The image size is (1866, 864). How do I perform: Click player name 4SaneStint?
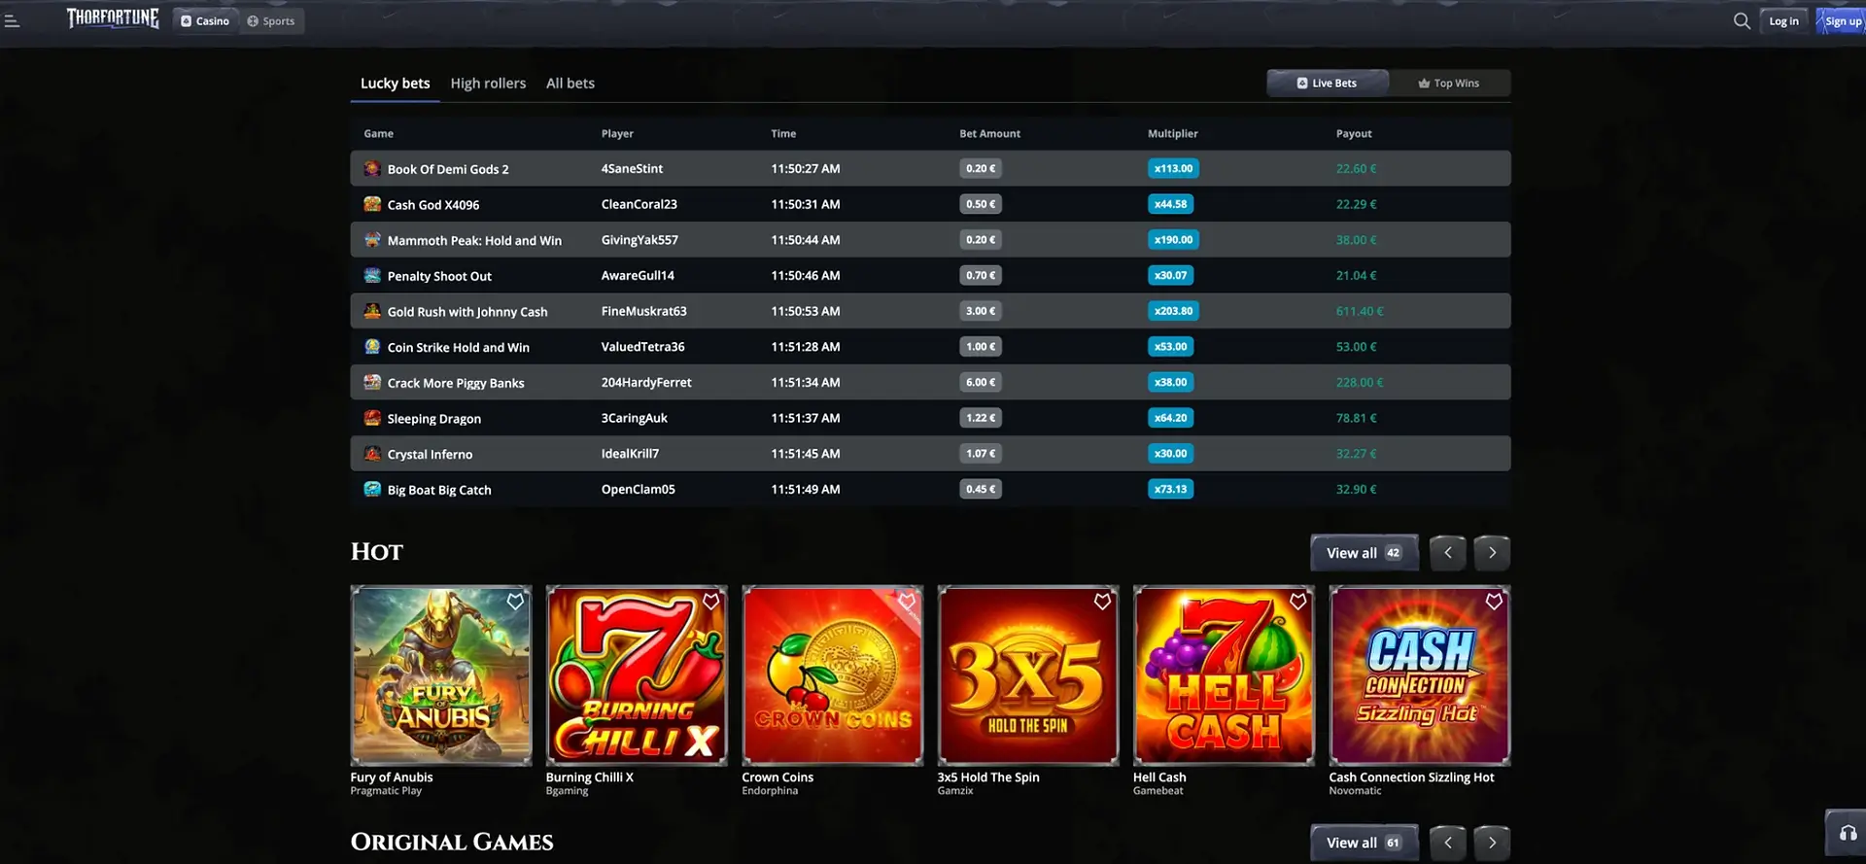tap(632, 168)
